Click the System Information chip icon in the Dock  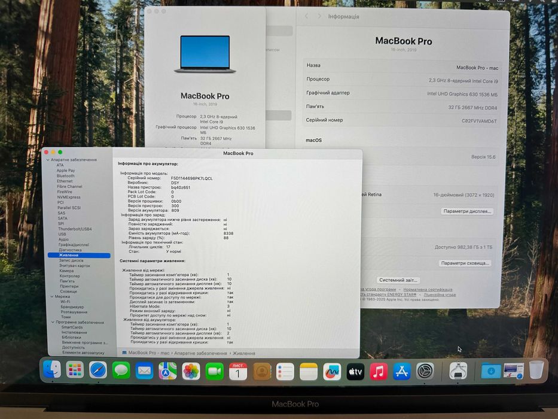tap(458, 371)
